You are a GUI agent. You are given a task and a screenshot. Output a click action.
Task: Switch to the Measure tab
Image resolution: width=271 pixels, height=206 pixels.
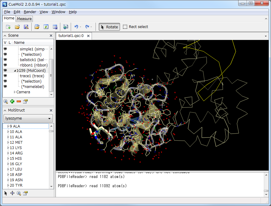tap(24, 19)
